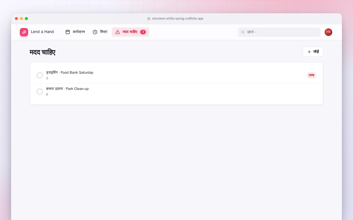Click the count 6 under Park Clean-up
Viewport: 353px width, 220px height.
pos(47,95)
